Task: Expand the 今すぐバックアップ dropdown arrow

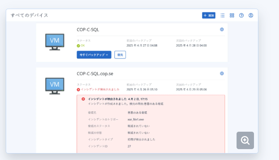Action: click(x=107, y=55)
